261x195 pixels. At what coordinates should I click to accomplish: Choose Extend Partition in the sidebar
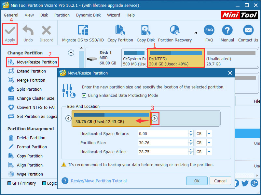[x=27, y=71]
